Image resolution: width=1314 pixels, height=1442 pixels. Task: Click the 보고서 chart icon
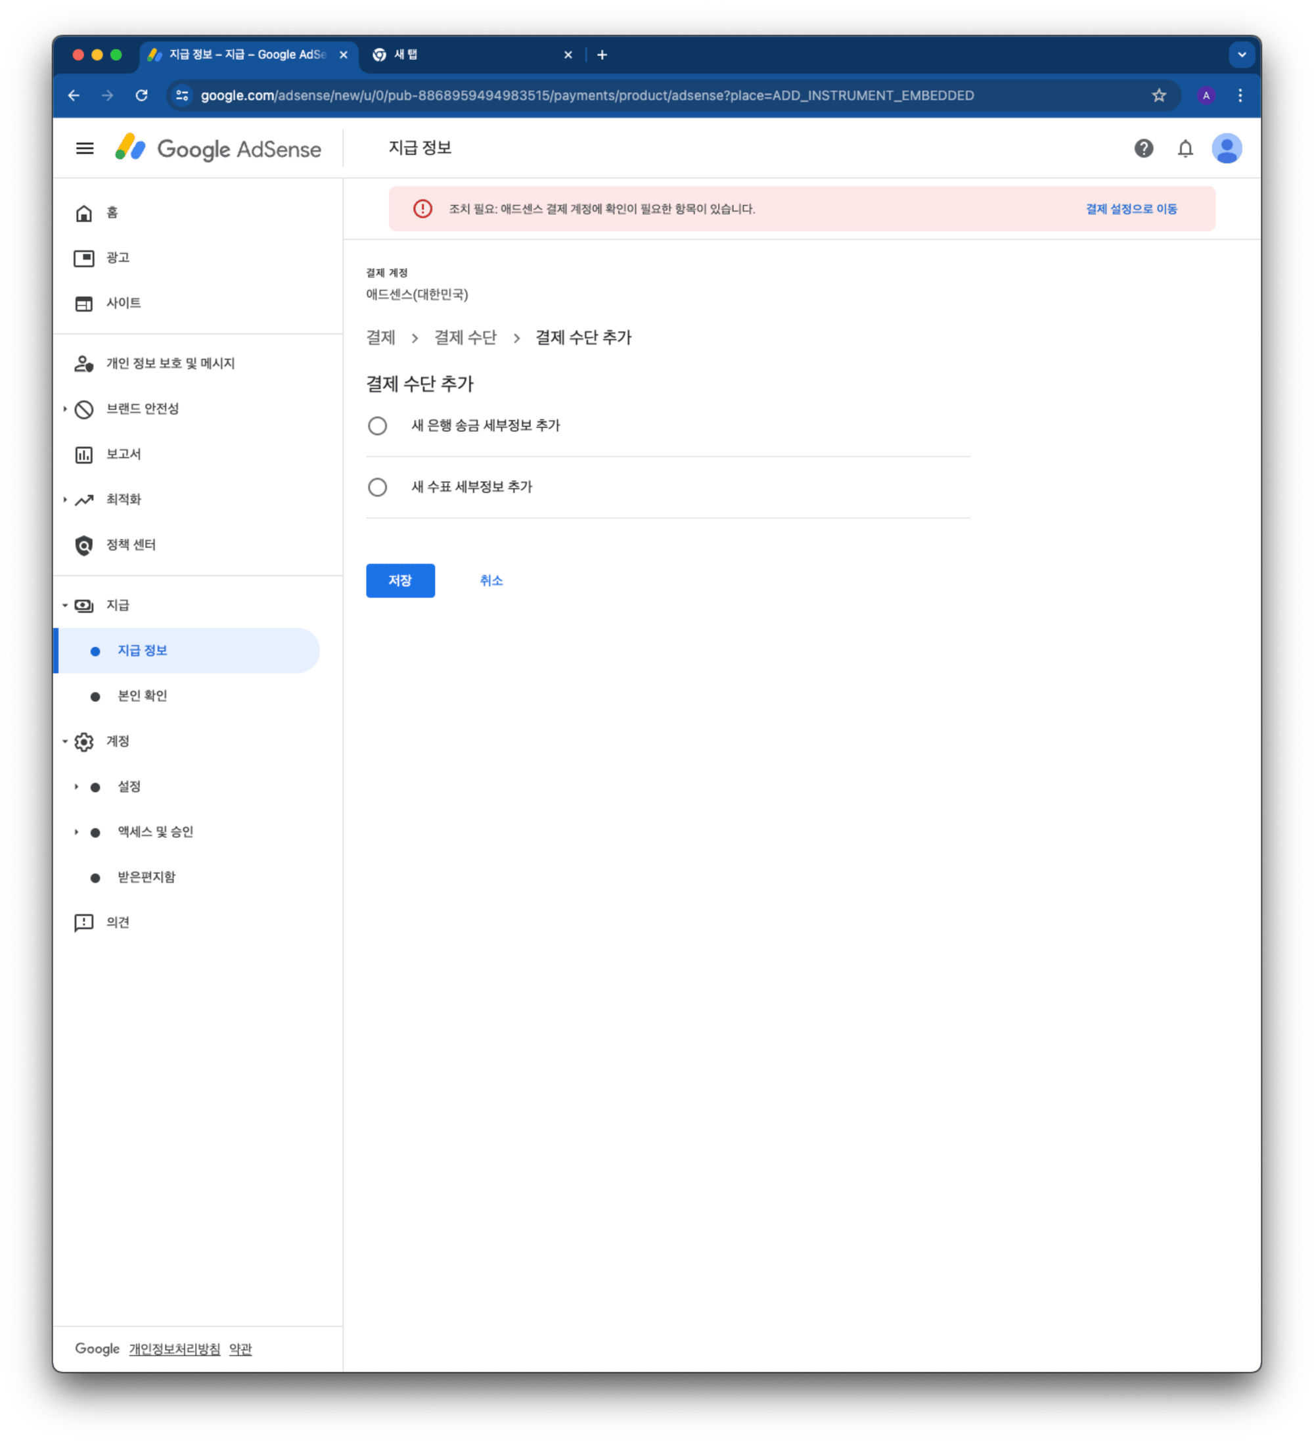pyautogui.click(x=83, y=454)
